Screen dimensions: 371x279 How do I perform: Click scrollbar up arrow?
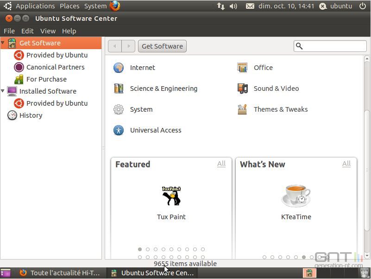tap(367, 58)
